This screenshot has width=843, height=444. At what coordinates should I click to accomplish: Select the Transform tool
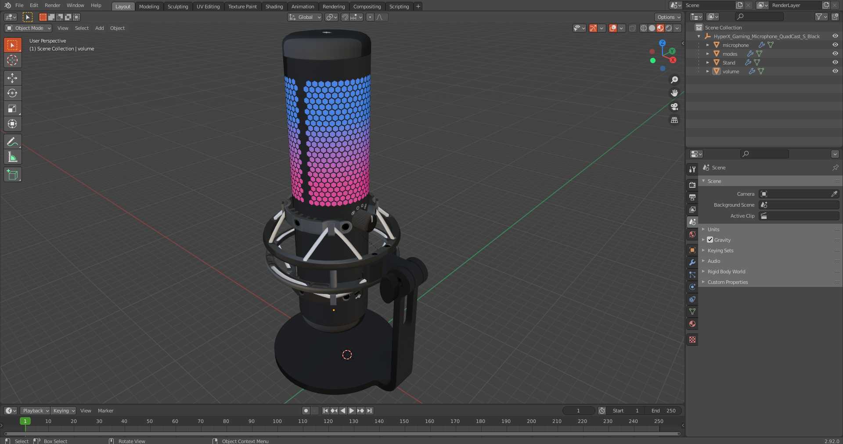point(12,124)
